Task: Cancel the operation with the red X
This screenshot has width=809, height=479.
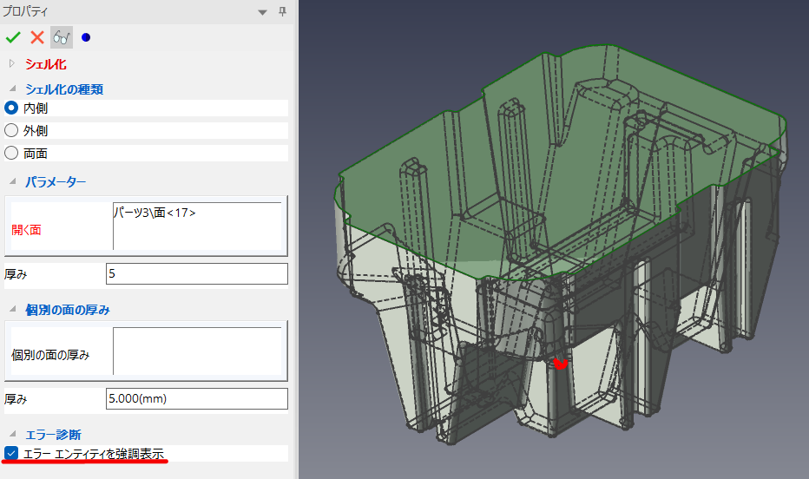Action: 37,37
